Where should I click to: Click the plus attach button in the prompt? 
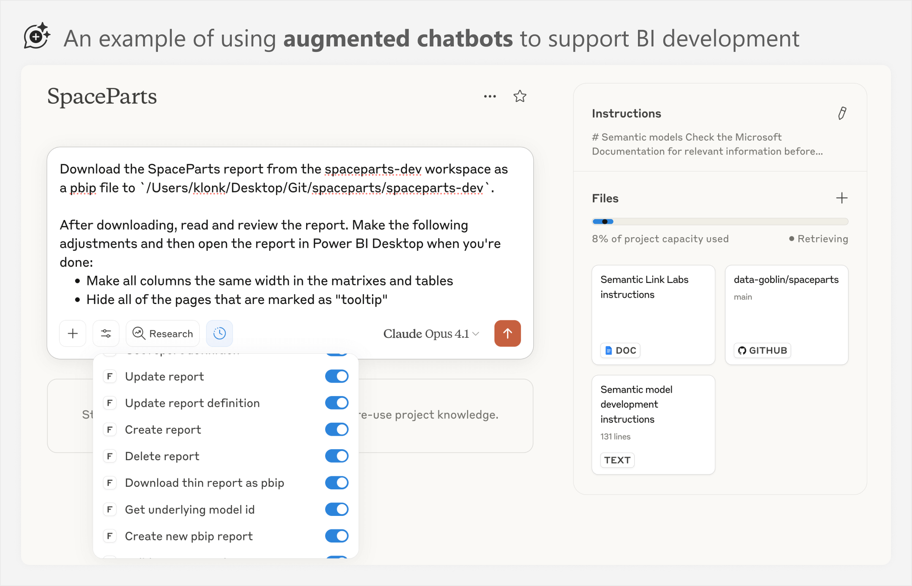[73, 334]
